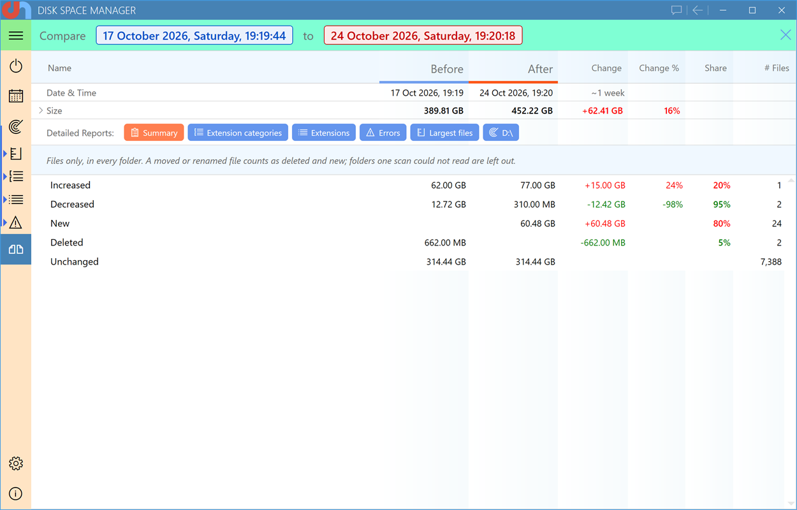Click the 95% share value

(722, 205)
